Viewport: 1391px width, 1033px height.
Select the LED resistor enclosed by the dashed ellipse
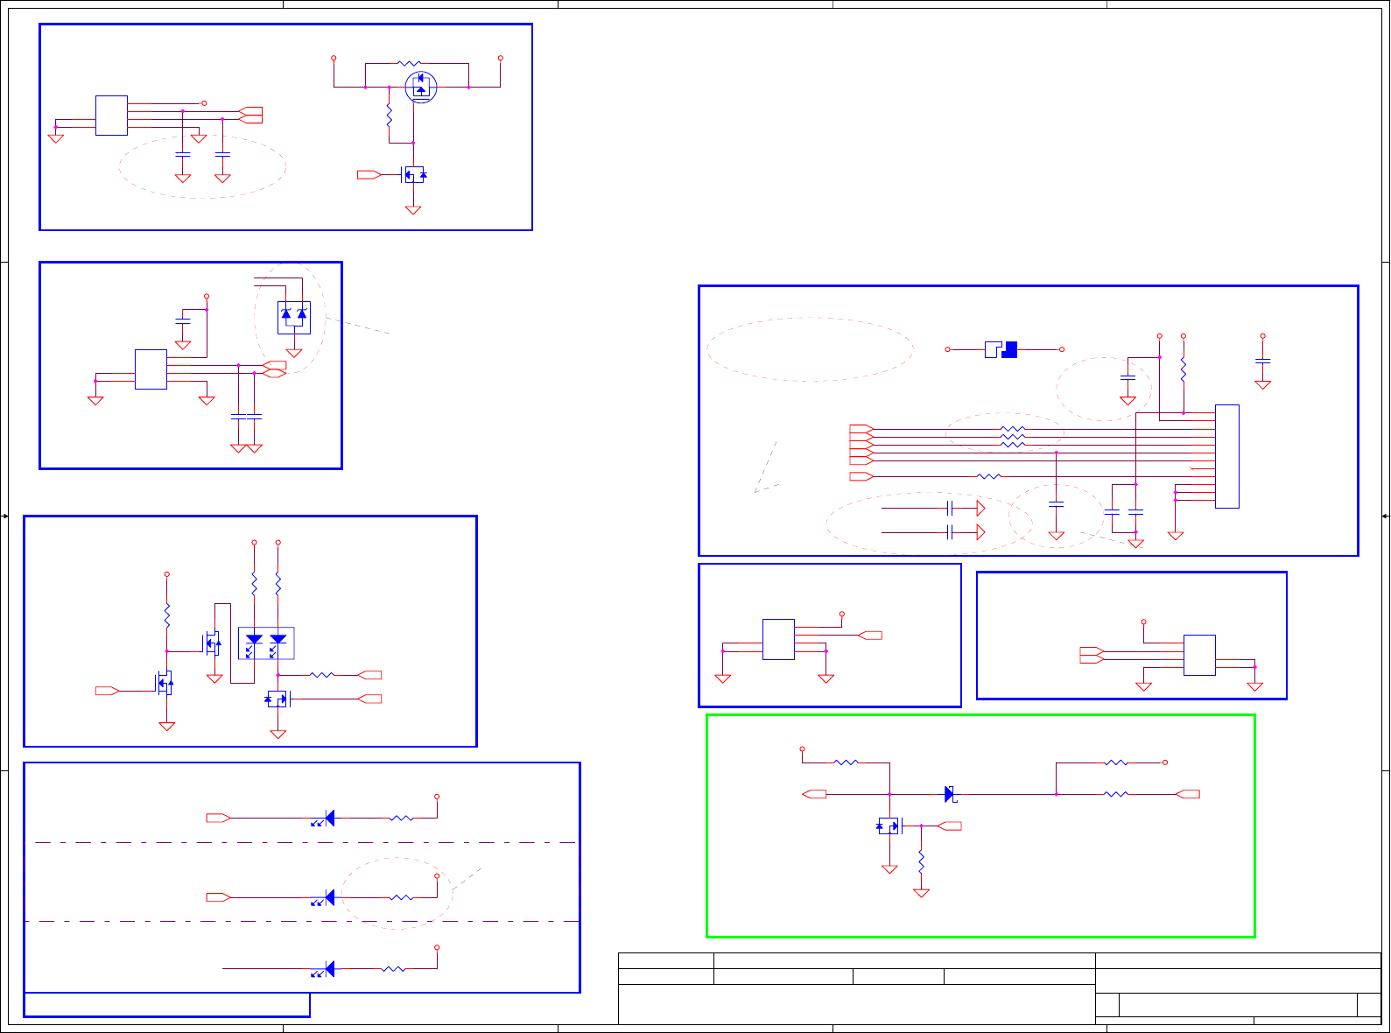[x=402, y=897]
